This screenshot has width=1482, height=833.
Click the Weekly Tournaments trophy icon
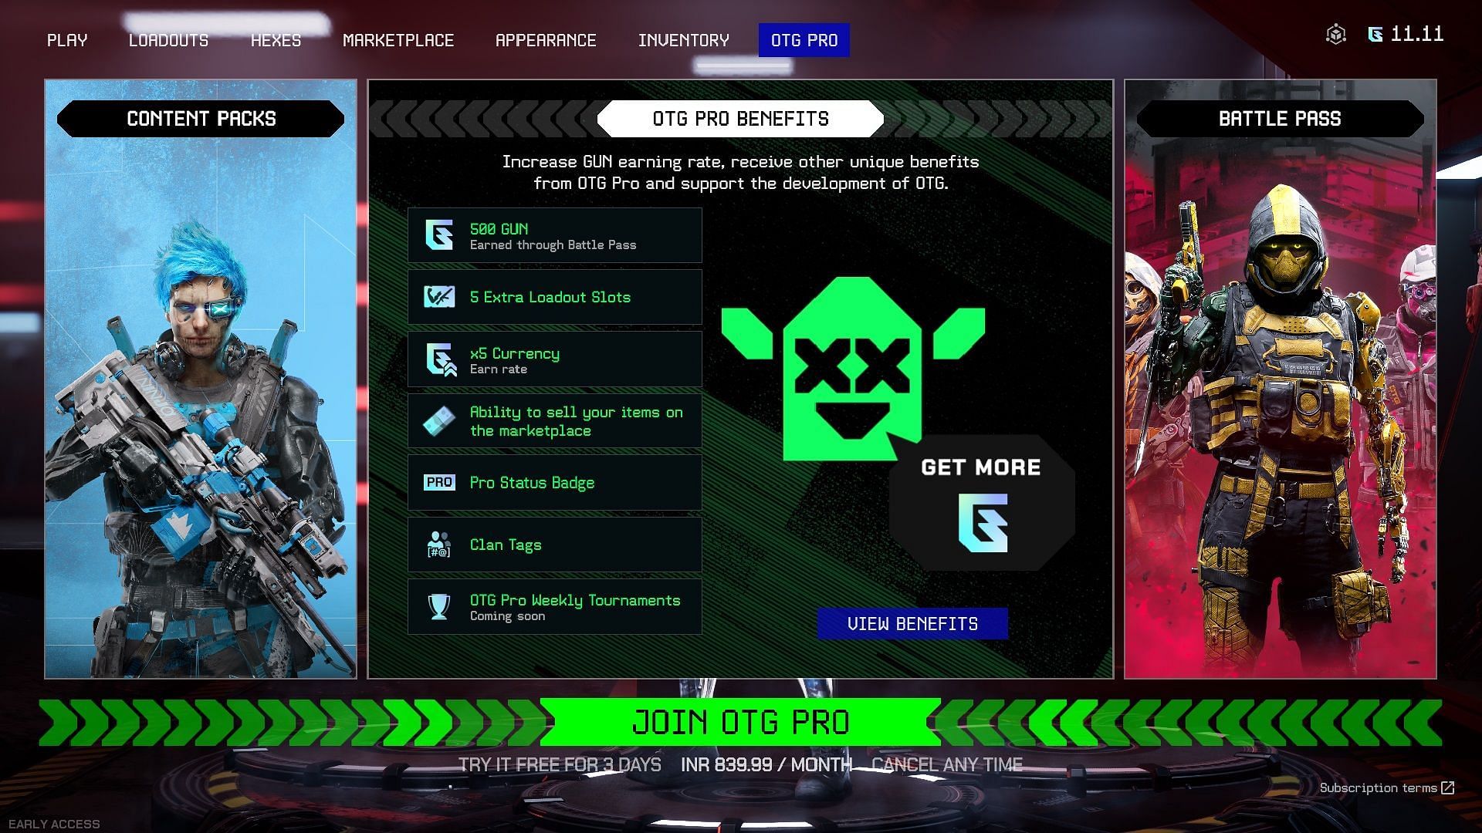tap(440, 606)
